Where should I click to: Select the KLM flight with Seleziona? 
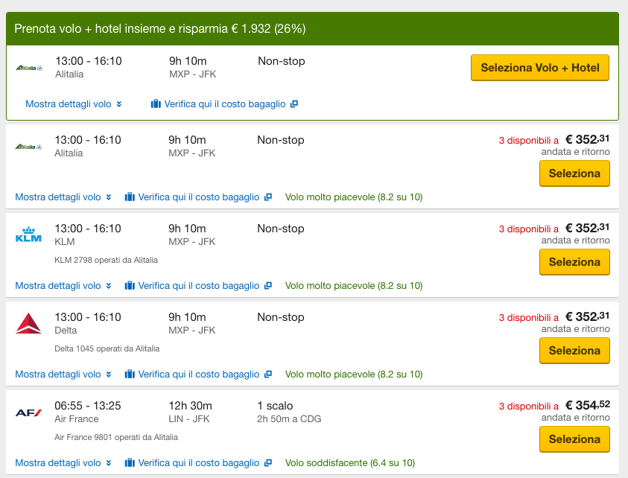[574, 262]
